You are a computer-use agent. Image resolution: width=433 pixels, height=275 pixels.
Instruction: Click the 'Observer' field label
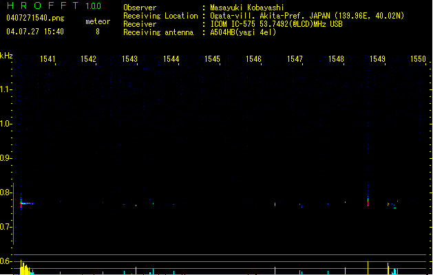point(140,8)
